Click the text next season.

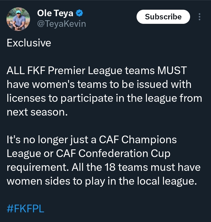pos(37,112)
